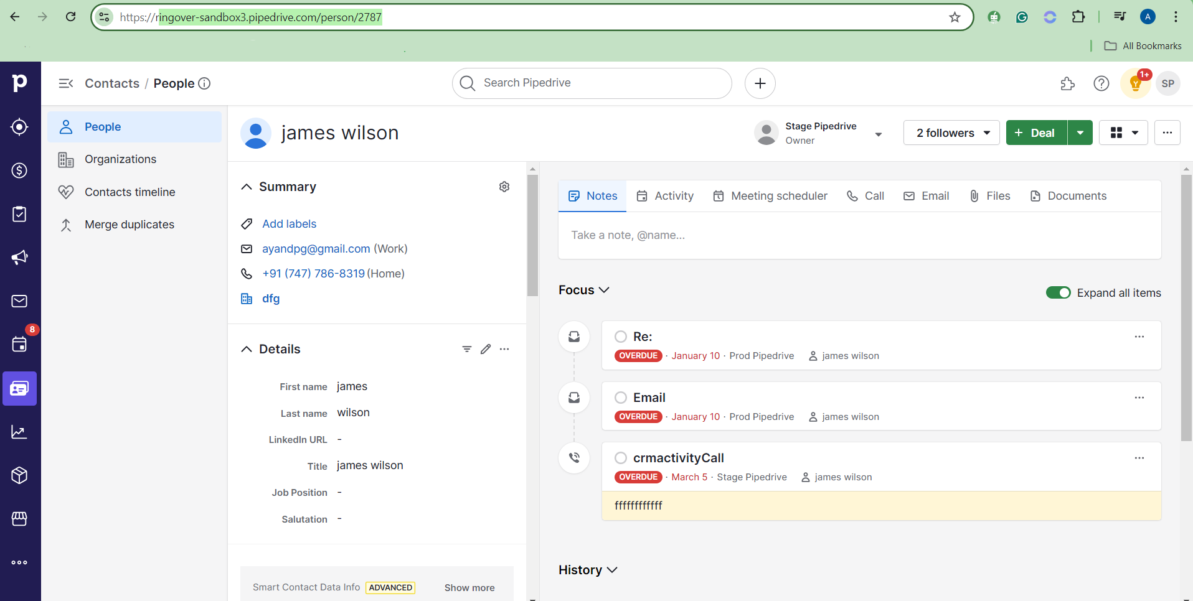This screenshot has height=601, width=1193.
Task: Bookmark page with star icon
Action: click(x=955, y=17)
